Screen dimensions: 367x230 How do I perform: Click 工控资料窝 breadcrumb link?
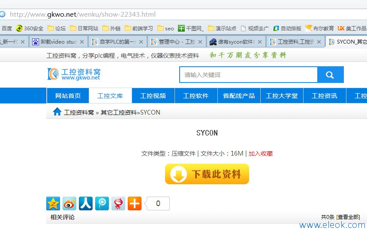click(79, 112)
